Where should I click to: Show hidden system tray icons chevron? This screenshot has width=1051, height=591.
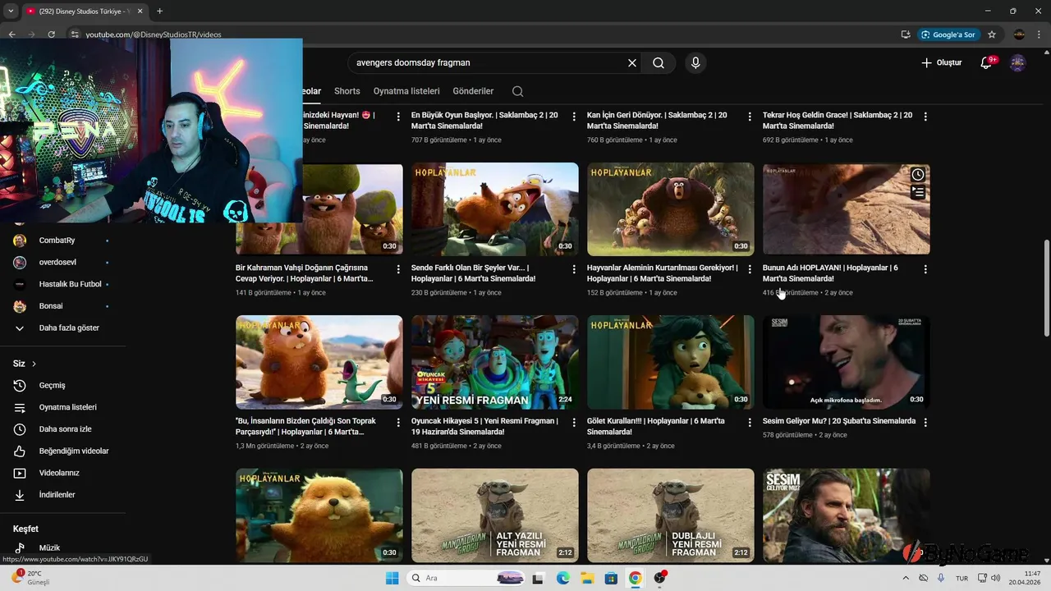906,578
